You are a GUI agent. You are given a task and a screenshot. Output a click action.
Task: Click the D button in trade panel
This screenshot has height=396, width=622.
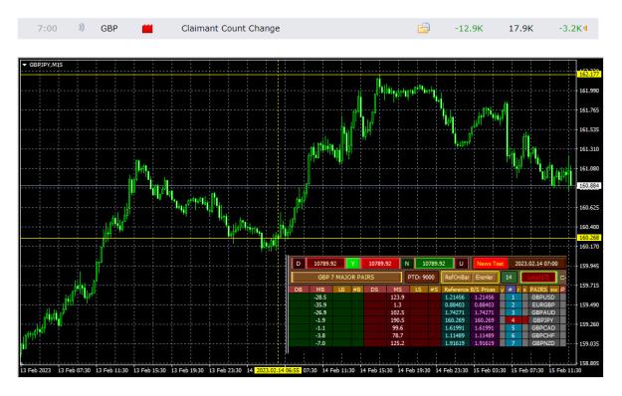coord(299,264)
